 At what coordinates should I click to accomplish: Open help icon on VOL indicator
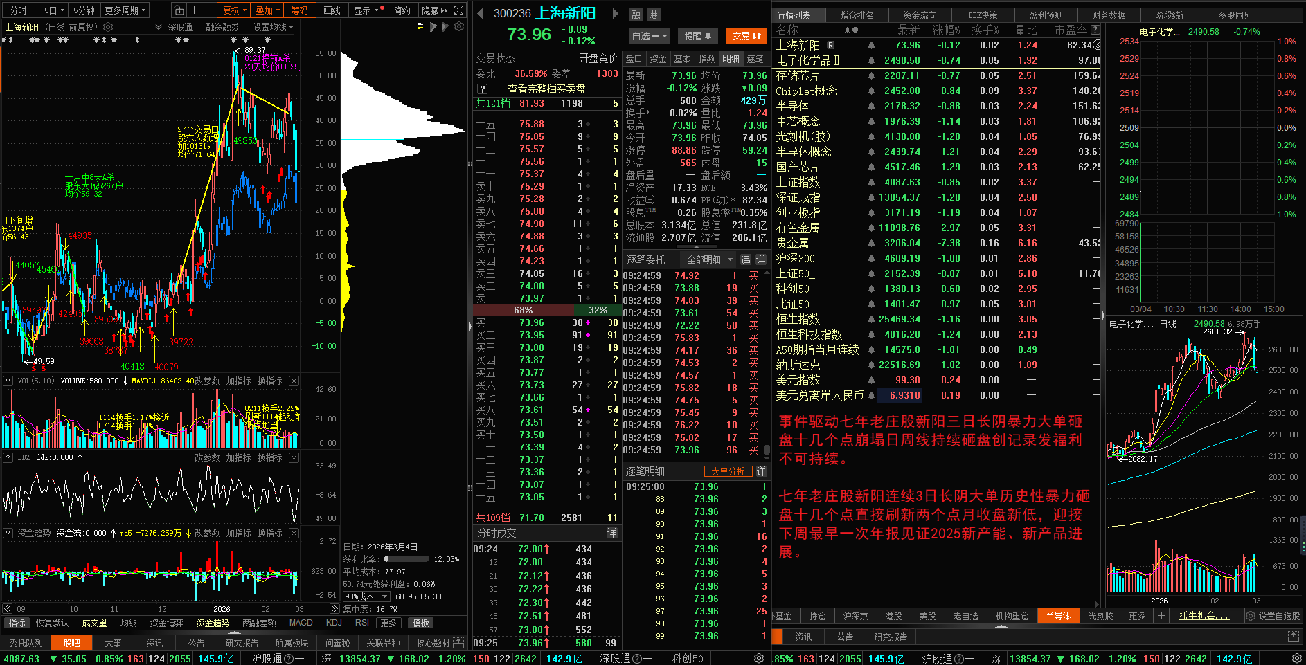click(8, 381)
